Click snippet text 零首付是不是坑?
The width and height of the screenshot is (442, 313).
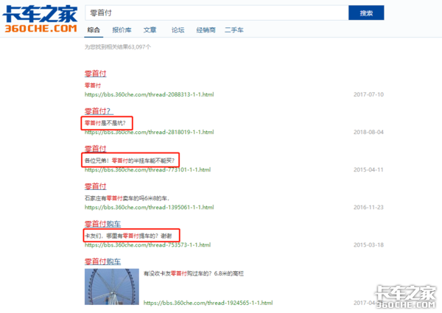[105, 122]
